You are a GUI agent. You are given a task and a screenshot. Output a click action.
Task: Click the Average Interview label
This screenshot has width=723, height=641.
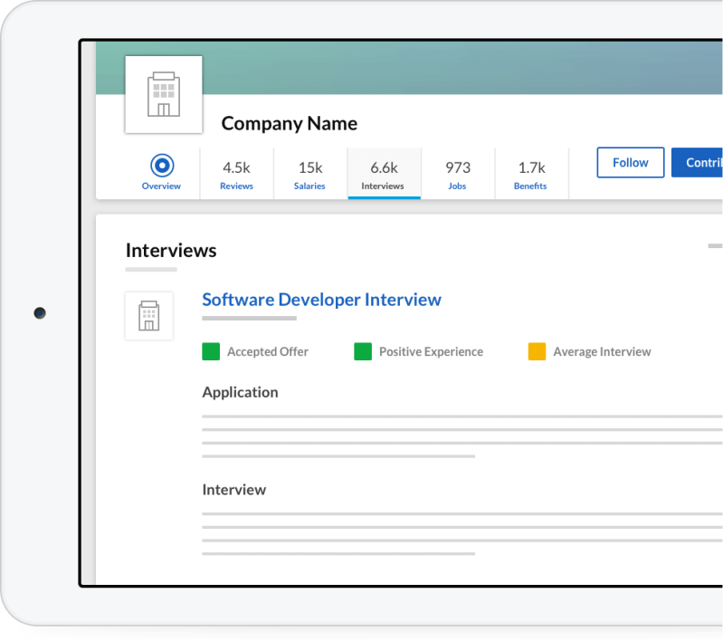[602, 351]
